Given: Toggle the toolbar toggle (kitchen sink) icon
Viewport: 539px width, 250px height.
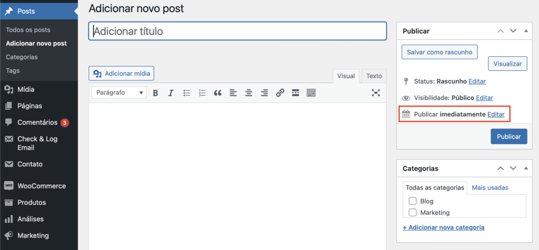Looking at the screenshot, I should (311, 92).
